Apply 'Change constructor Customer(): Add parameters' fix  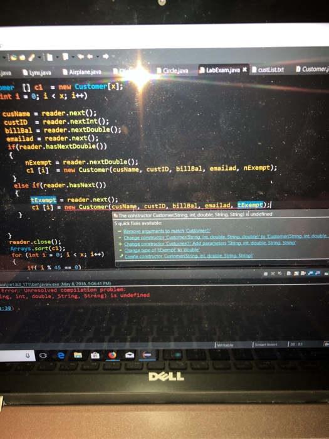click(x=209, y=243)
